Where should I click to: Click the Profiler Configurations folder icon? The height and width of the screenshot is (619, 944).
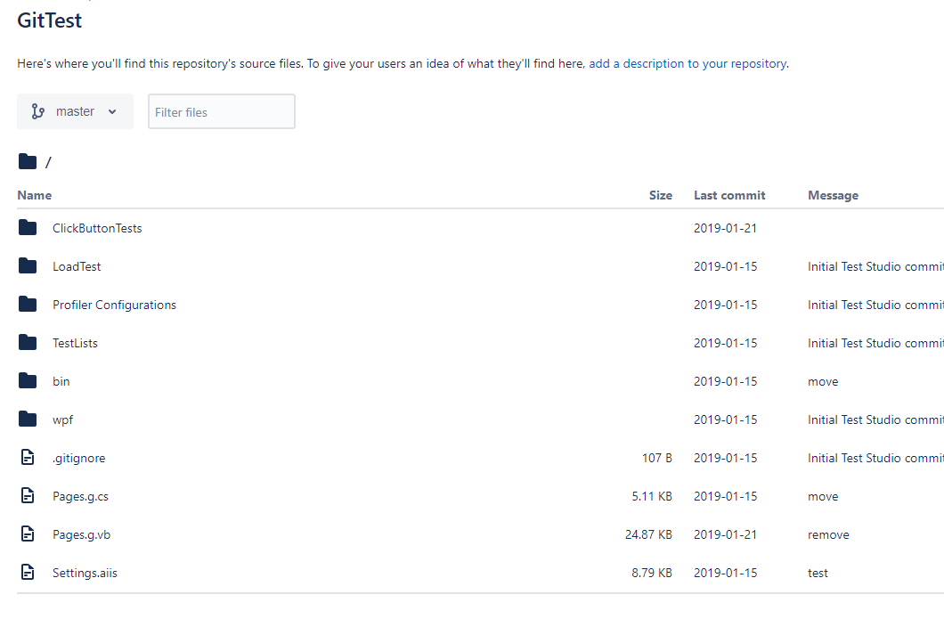tap(28, 305)
